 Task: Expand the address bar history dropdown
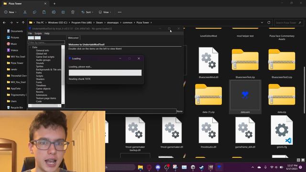click(x=262, y=22)
